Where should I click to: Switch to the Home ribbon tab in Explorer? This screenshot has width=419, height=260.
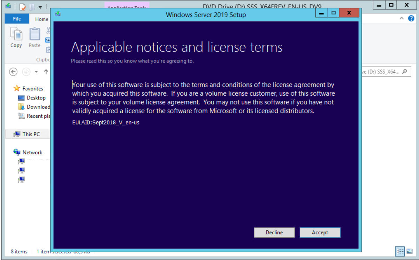point(41,19)
